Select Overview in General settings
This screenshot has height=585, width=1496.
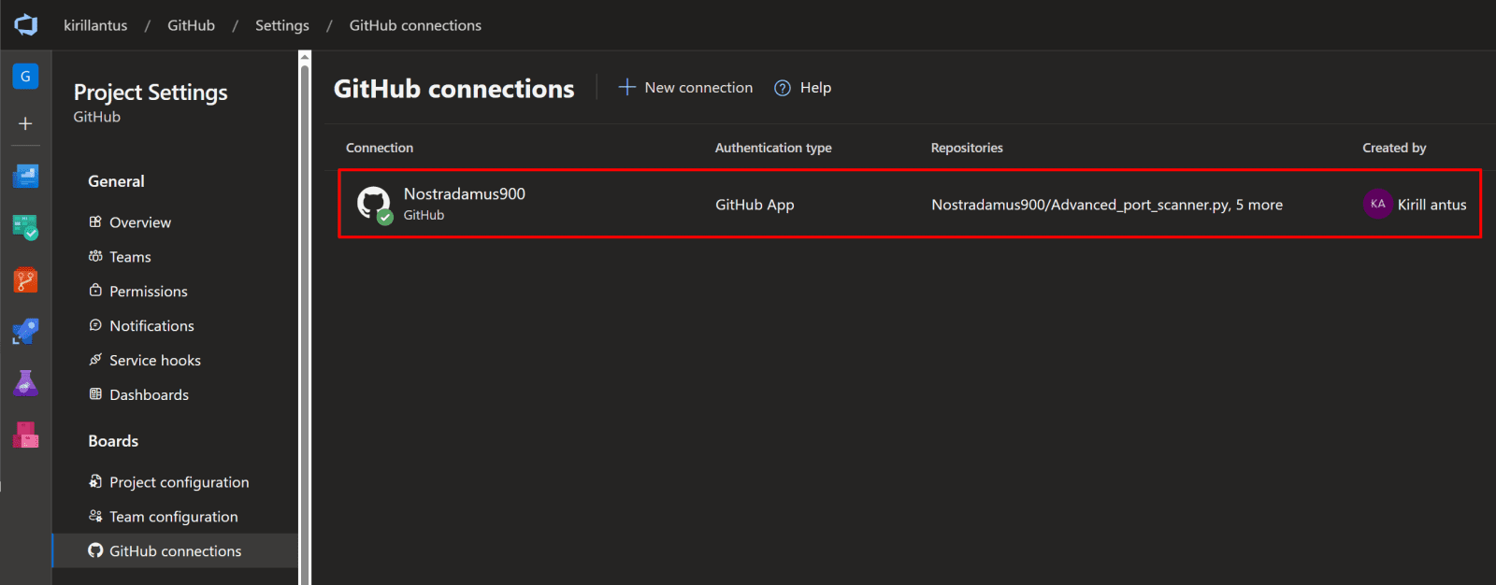pyautogui.click(x=140, y=222)
